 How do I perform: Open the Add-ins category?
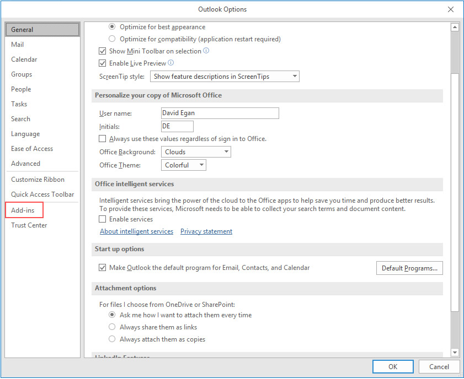point(42,210)
